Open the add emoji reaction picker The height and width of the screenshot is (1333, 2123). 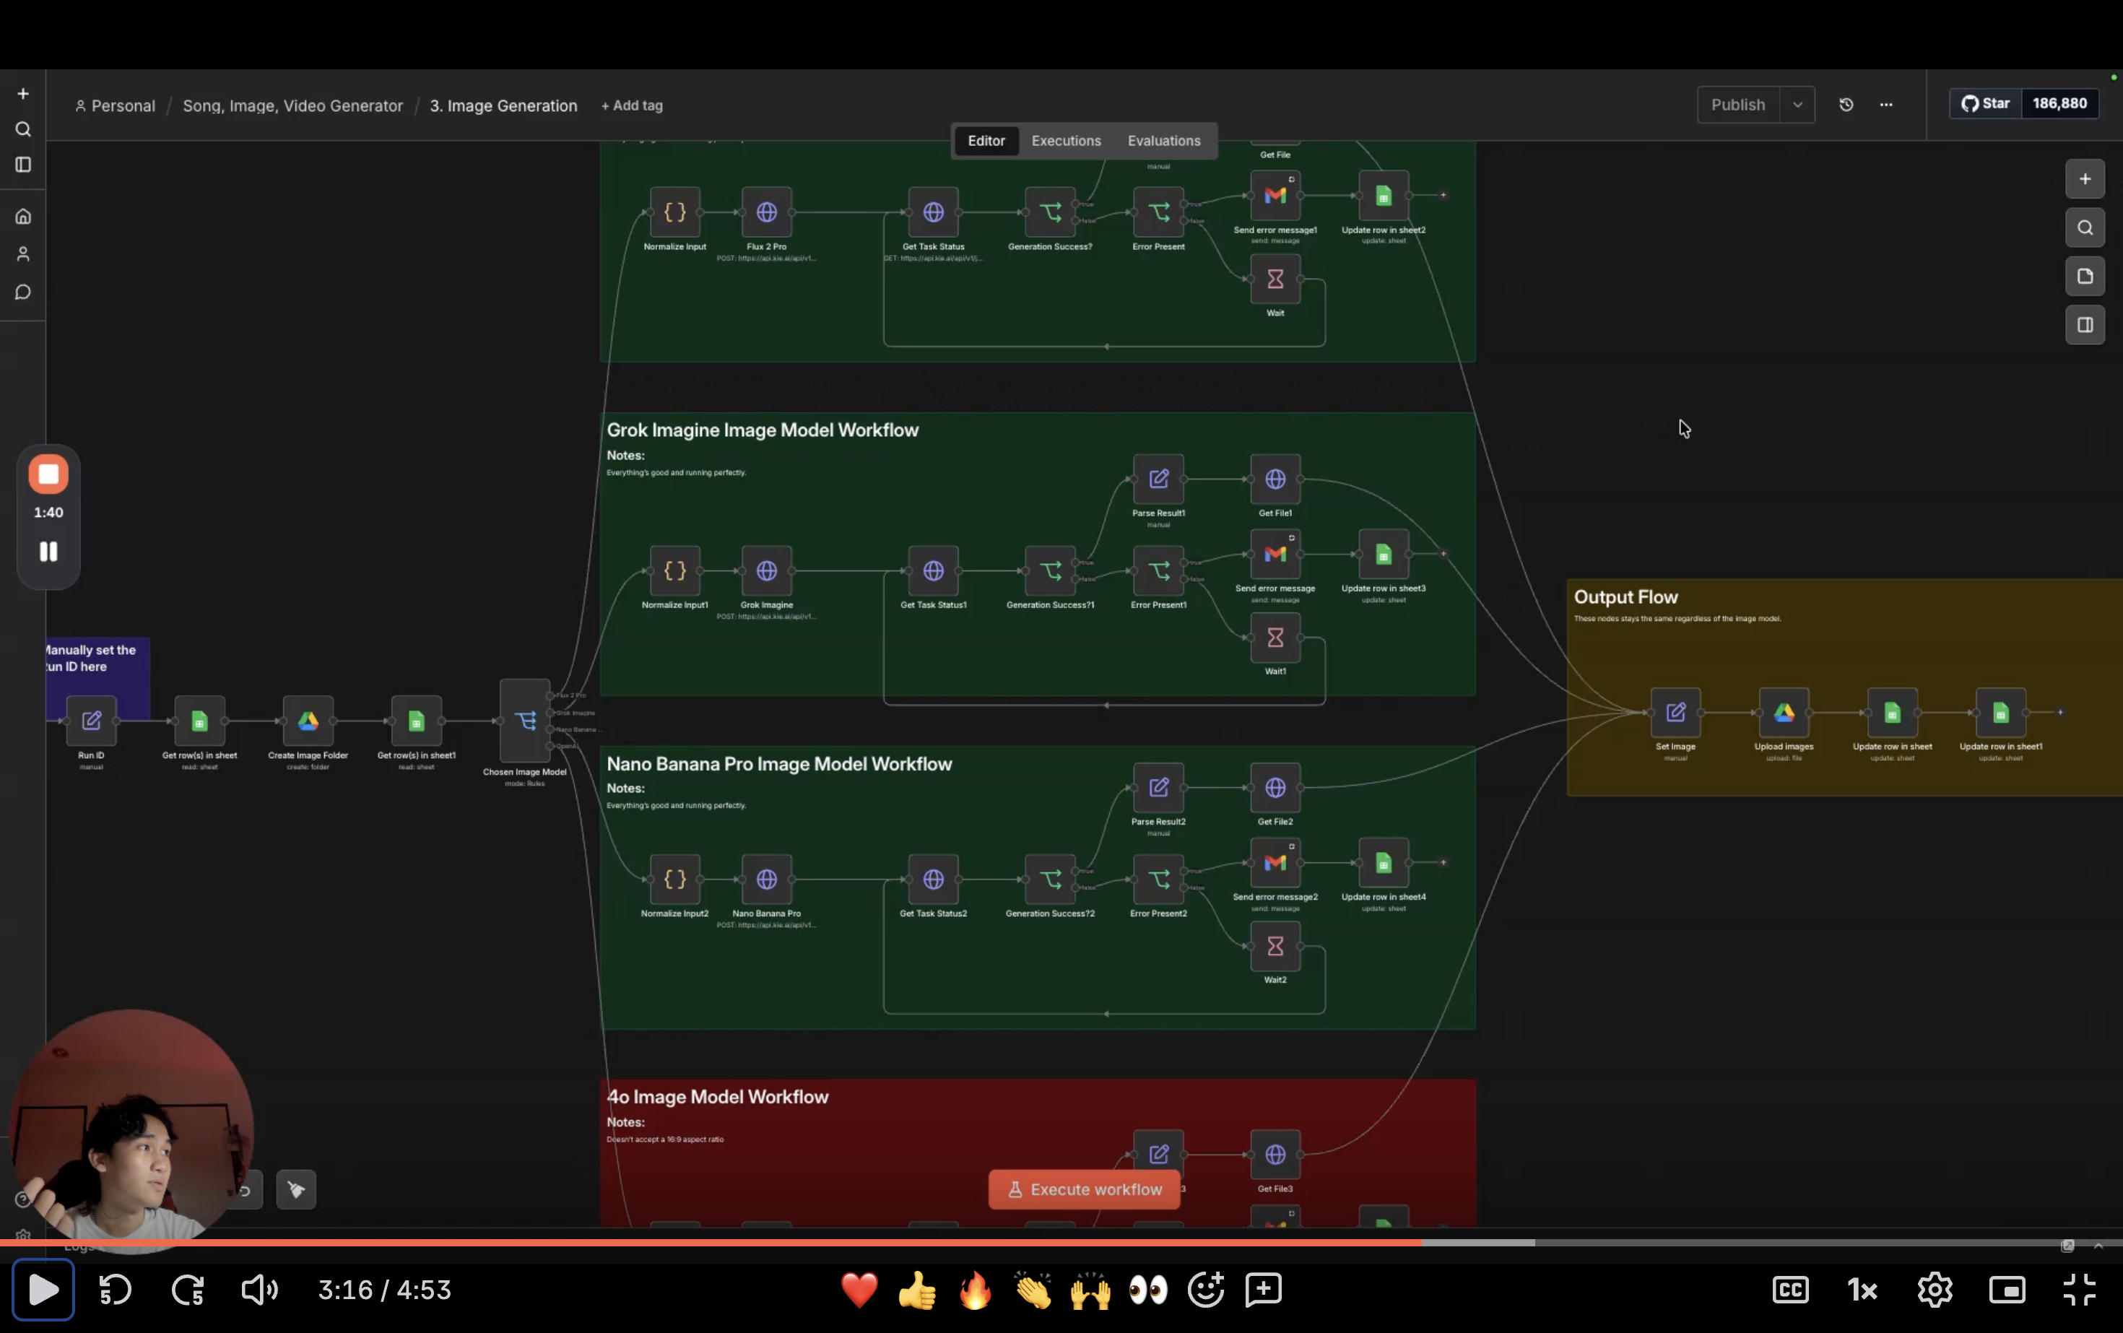[1206, 1290]
